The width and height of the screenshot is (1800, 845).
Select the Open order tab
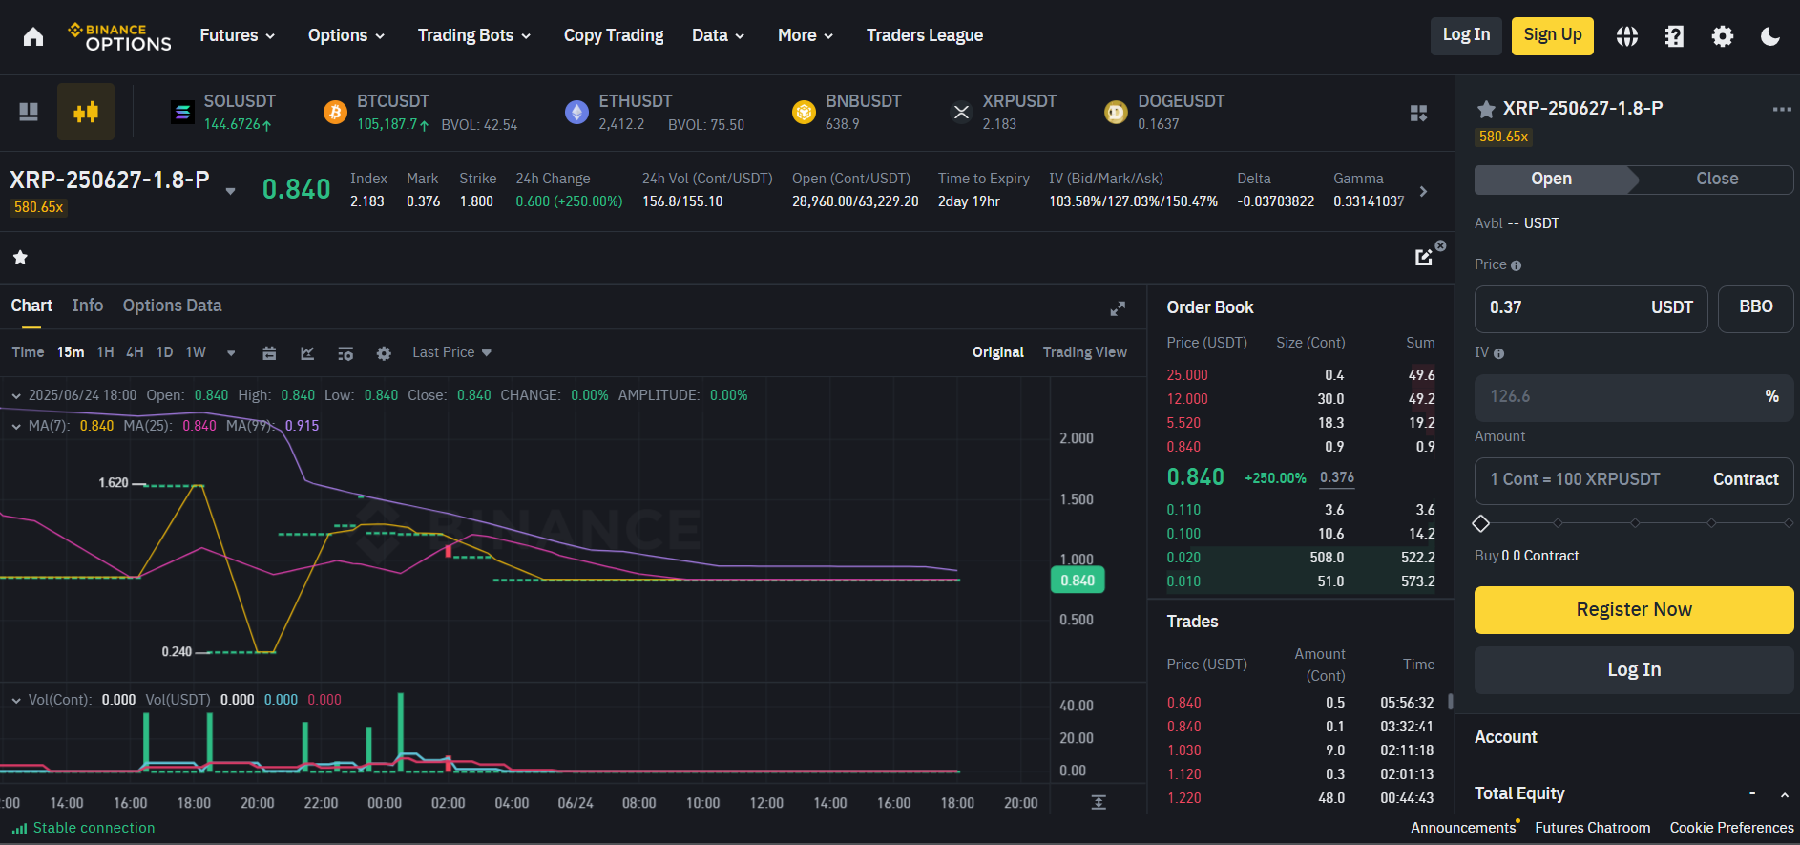(1553, 180)
